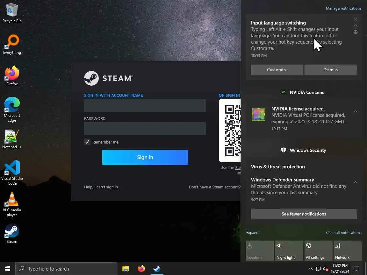Launch the Visual Studio Code desktop shortcut
The image size is (367, 275).
(12, 173)
